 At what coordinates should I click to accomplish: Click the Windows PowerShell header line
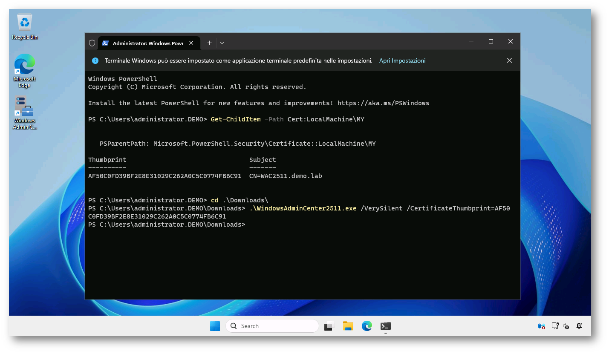(x=123, y=79)
